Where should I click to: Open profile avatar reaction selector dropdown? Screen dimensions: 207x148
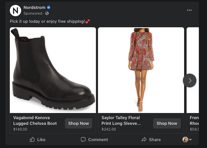[187, 139]
